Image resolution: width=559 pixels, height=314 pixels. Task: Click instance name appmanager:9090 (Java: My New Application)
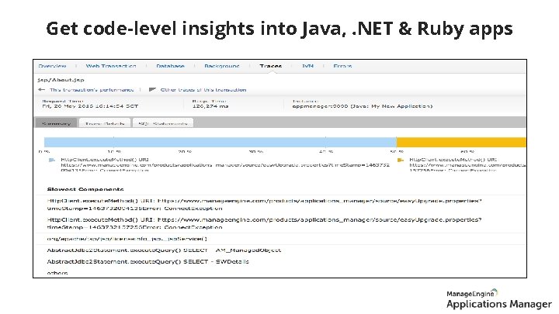(363, 106)
